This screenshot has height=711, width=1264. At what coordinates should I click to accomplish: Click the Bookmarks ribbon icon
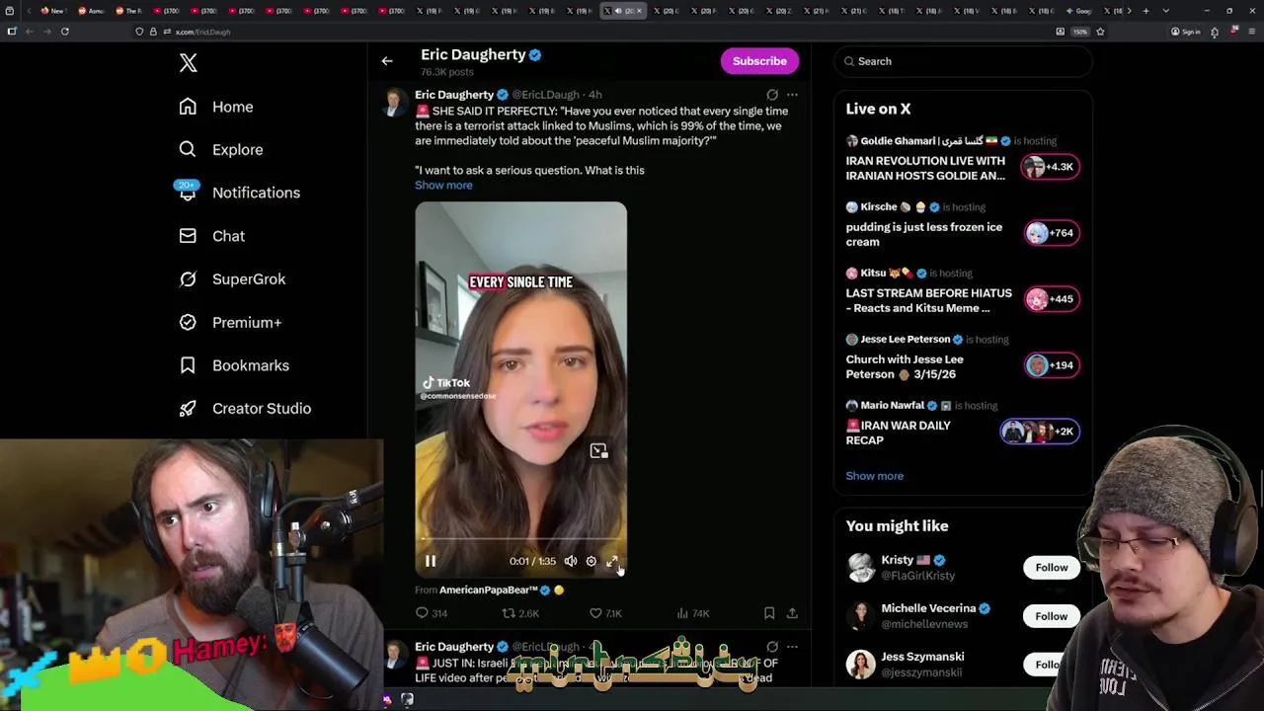pyautogui.click(x=188, y=365)
